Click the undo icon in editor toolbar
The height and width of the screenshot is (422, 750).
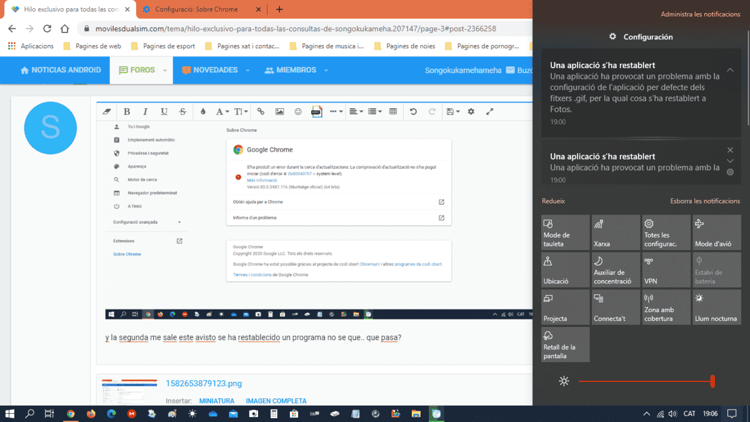point(413,111)
